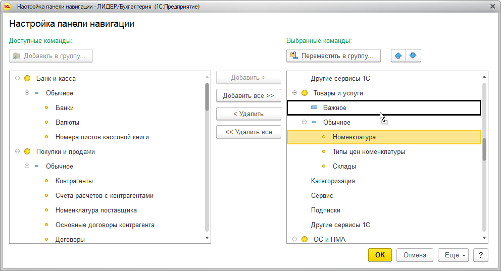Click the bullet icon beside Номенклатура поставщика
501x271 pixels.
click(46, 210)
